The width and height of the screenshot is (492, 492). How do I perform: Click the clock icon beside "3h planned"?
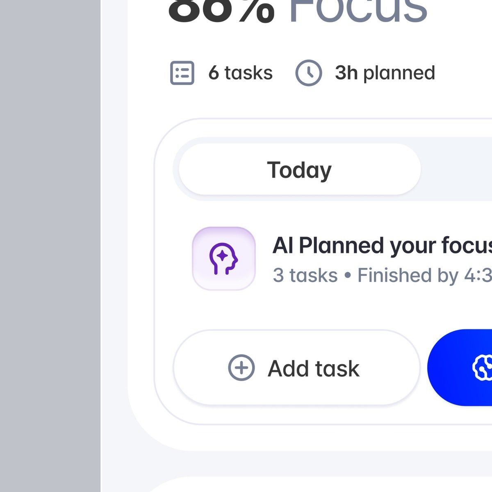point(308,73)
